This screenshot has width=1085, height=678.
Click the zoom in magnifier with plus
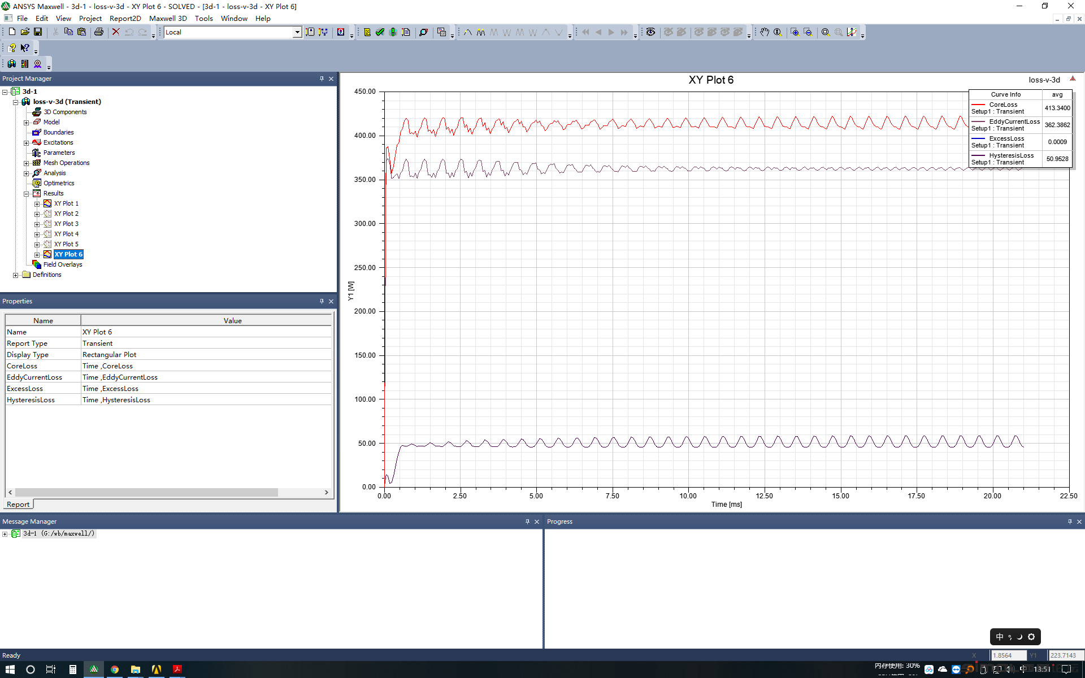coord(795,32)
